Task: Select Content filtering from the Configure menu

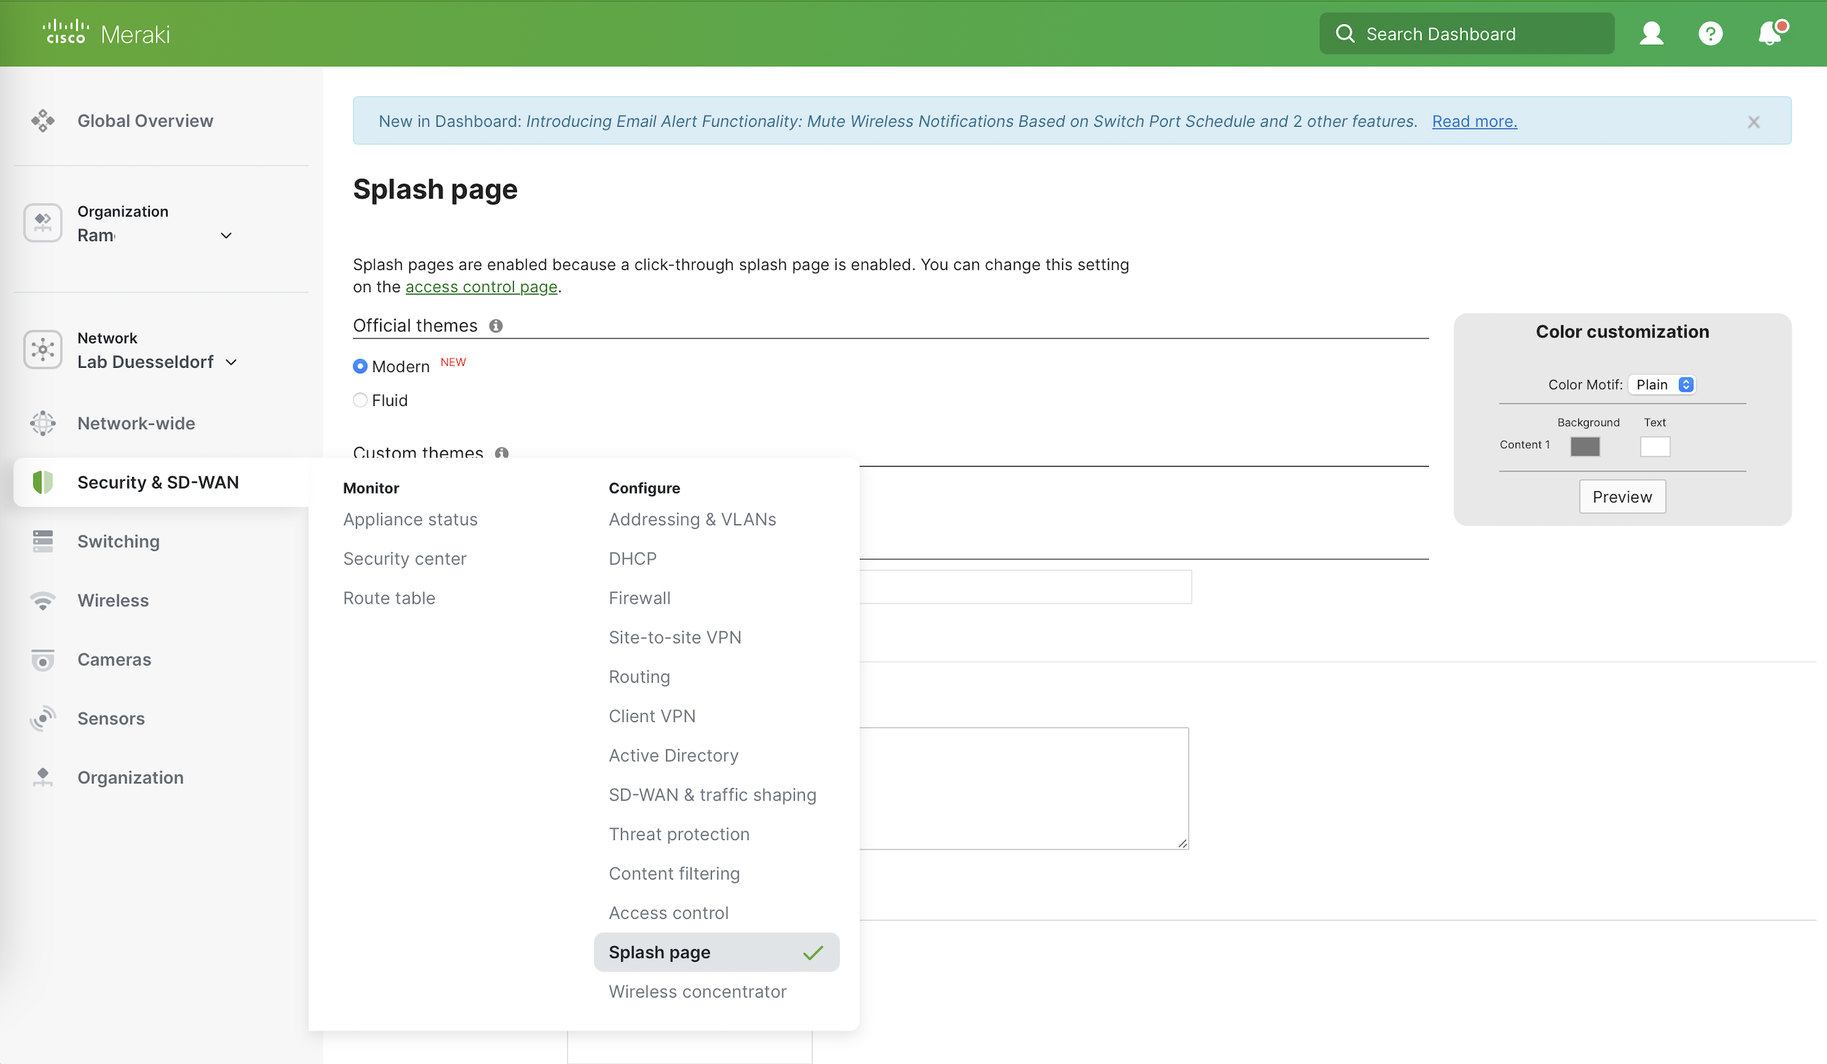Action: tap(674, 873)
